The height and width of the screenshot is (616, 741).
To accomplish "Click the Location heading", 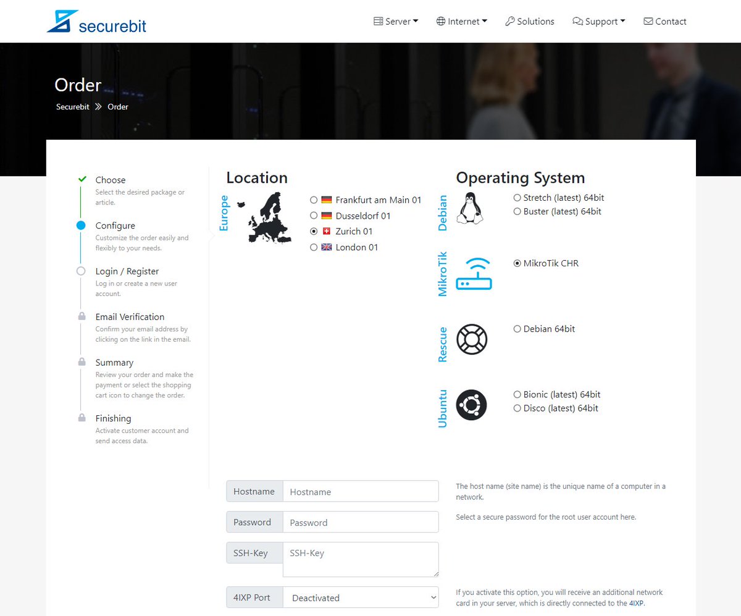I will click(257, 178).
